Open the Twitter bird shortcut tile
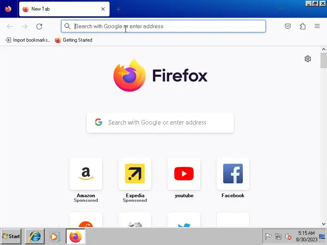Viewport: 327px width, 245px height. point(184,220)
